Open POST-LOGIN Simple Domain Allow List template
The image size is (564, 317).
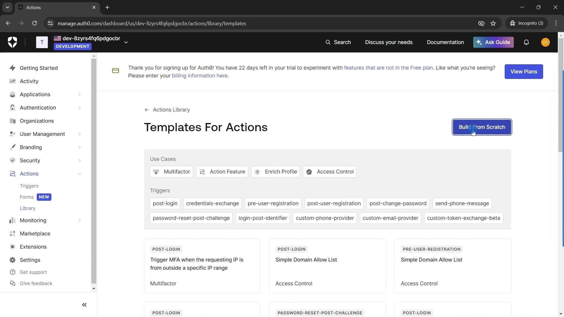pyautogui.click(x=328, y=266)
